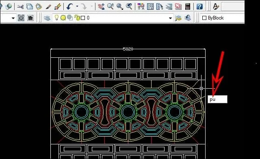
Task: Expand the Undo history dropdown arrow
Action: click(x=77, y=7)
